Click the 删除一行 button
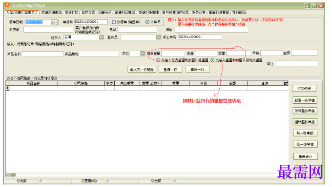 tap(197, 69)
